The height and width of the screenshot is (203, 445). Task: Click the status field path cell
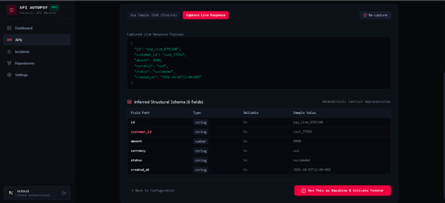[x=136, y=160]
